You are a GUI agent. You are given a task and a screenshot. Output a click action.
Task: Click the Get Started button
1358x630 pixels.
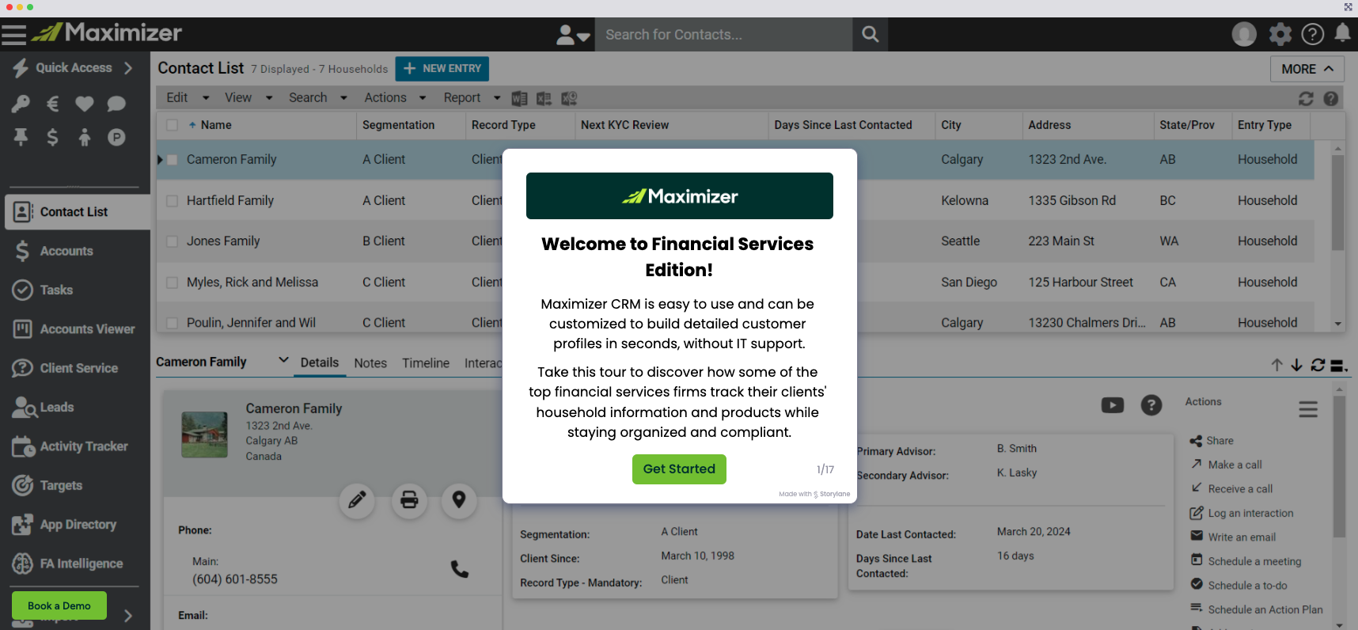(679, 469)
